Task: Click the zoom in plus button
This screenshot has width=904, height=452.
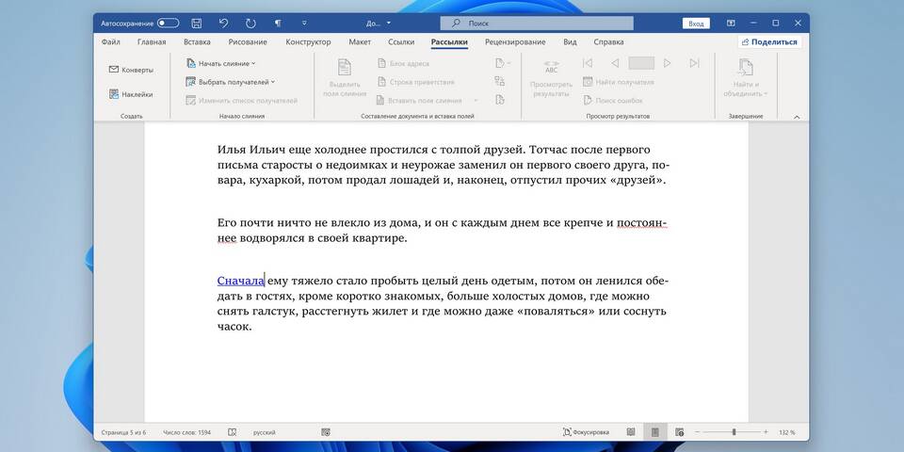Action: click(x=766, y=432)
